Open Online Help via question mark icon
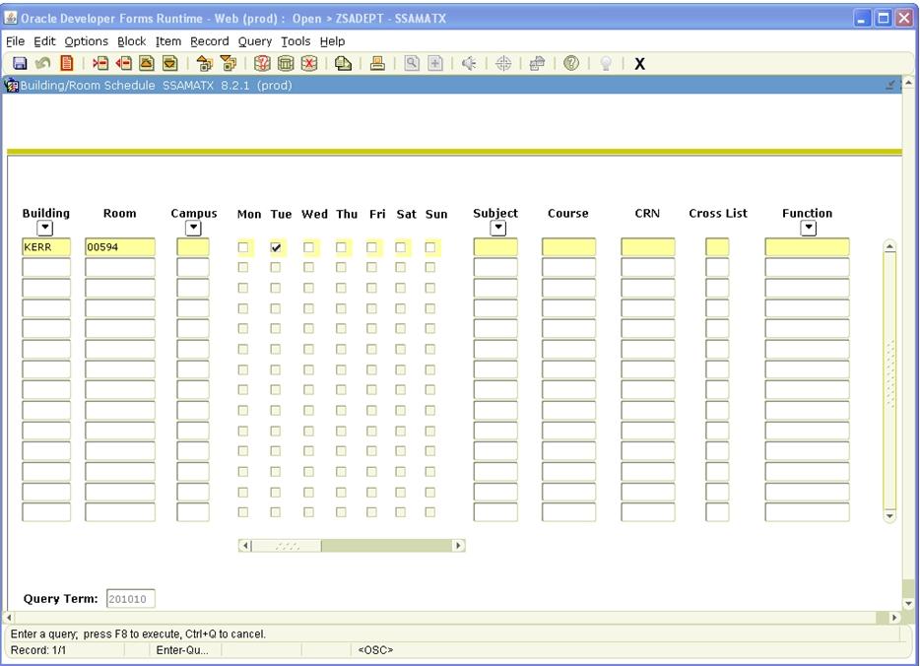Screen dimensions: 920x666 571,63
